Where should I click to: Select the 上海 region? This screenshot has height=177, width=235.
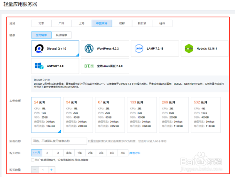coord(82,23)
